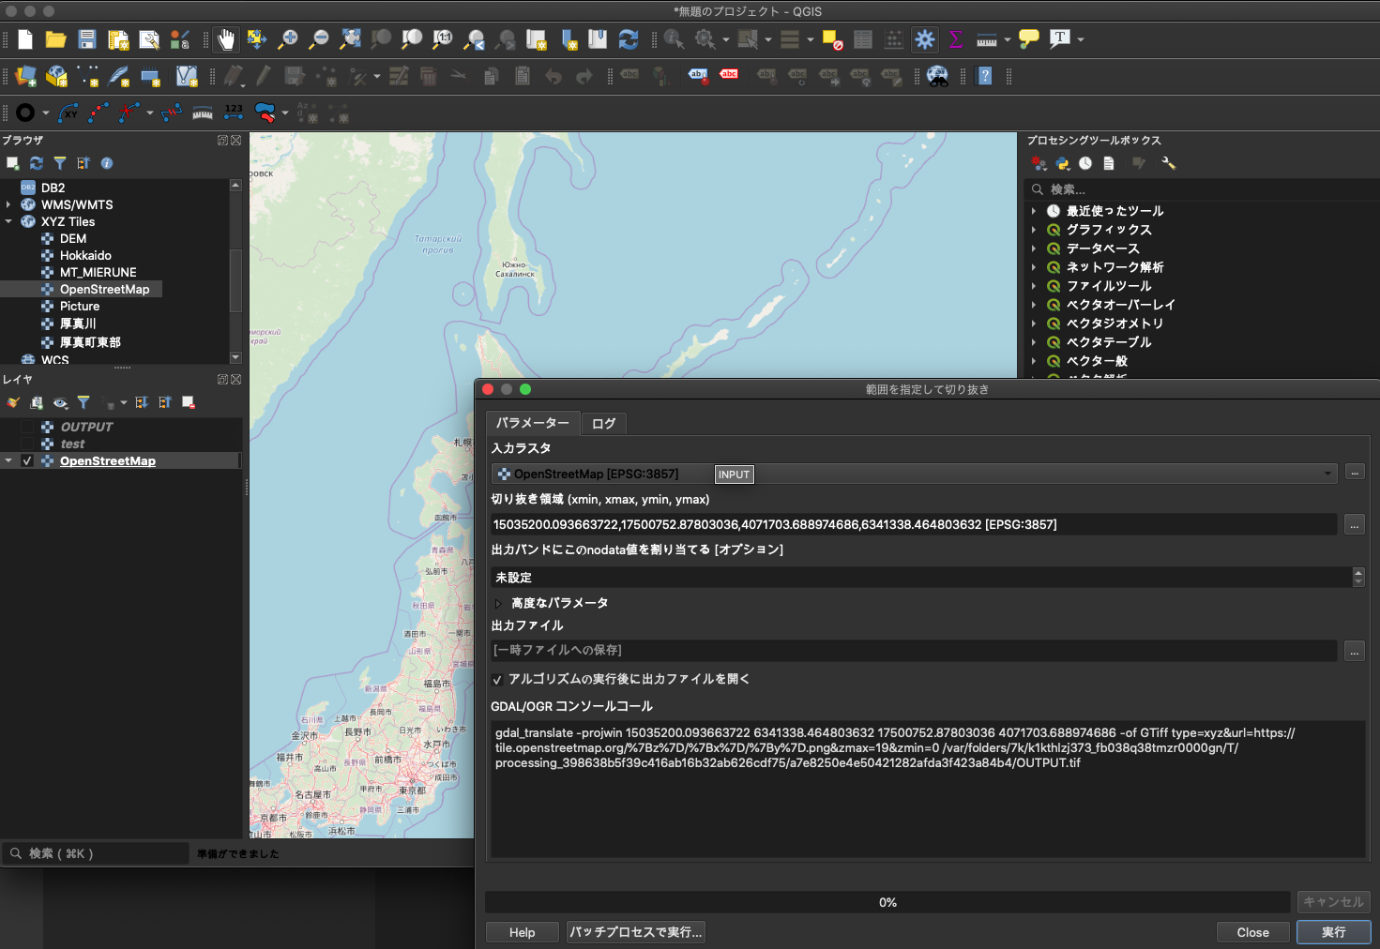1380x949 pixels.
Task: Click the Deselect Features icon
Action: (832, 39)
